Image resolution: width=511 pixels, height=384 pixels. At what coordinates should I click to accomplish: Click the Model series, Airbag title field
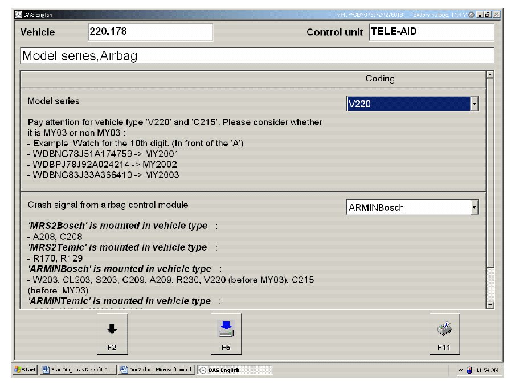click(x=256, y=56)
